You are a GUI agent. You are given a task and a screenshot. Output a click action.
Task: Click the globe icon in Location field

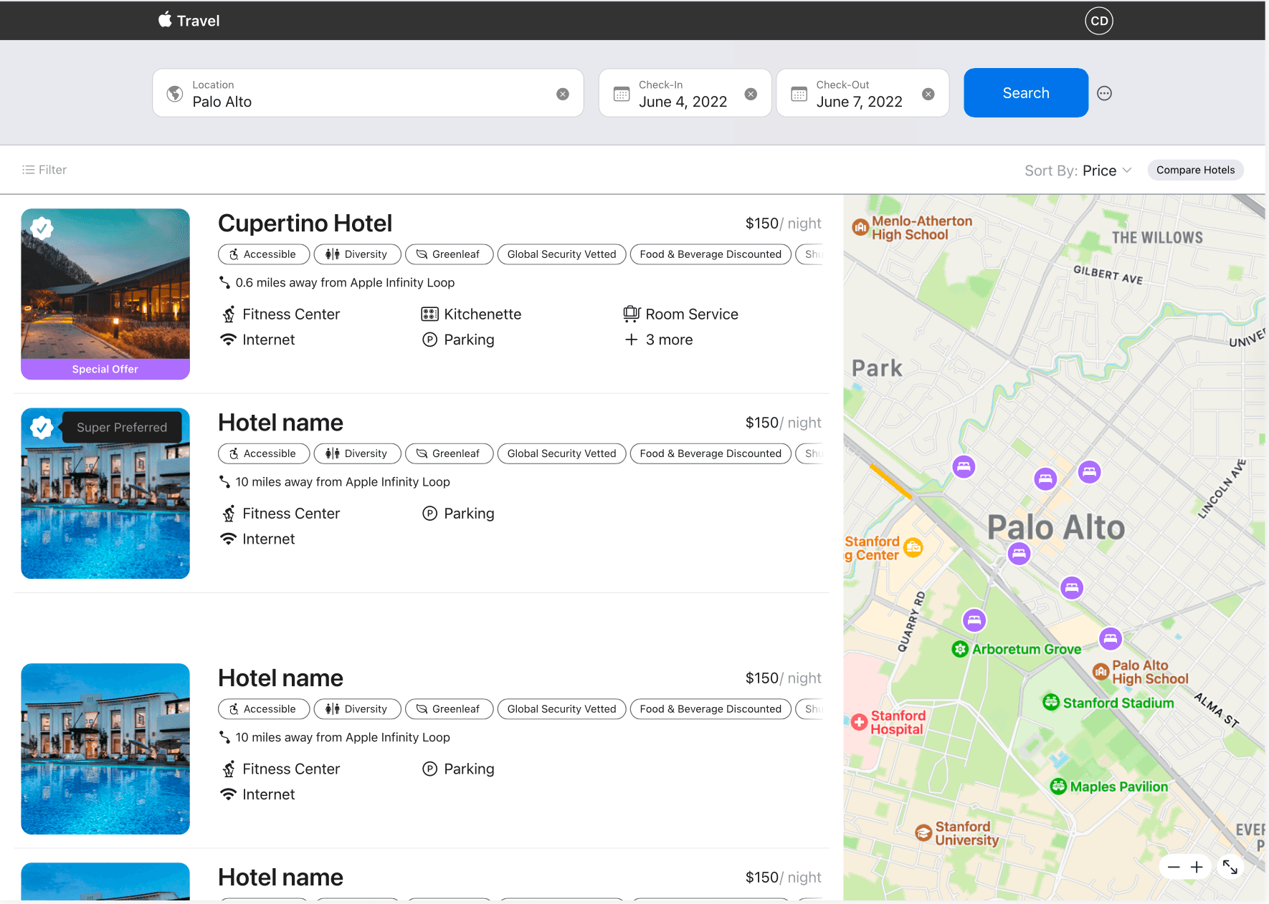pos(175,94)
